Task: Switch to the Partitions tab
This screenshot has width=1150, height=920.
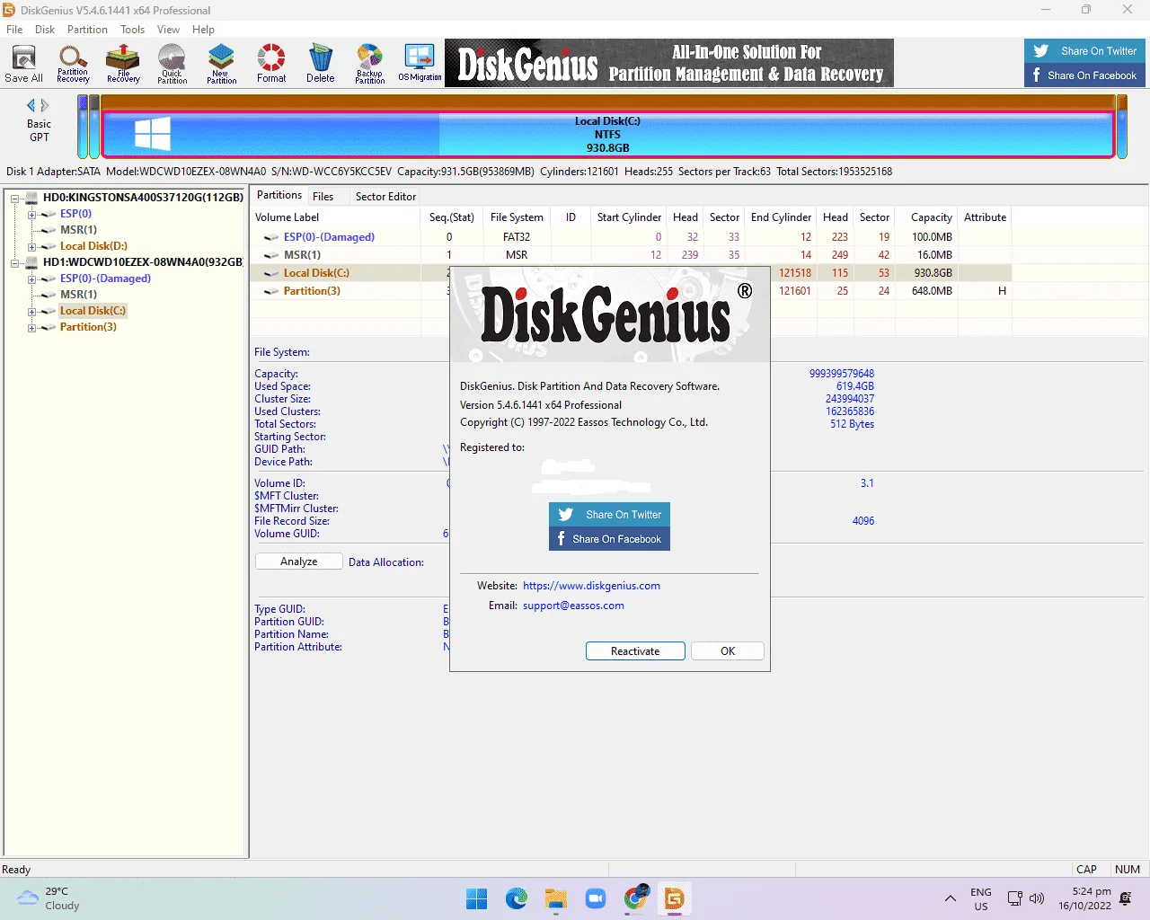Action: (279, 195)
